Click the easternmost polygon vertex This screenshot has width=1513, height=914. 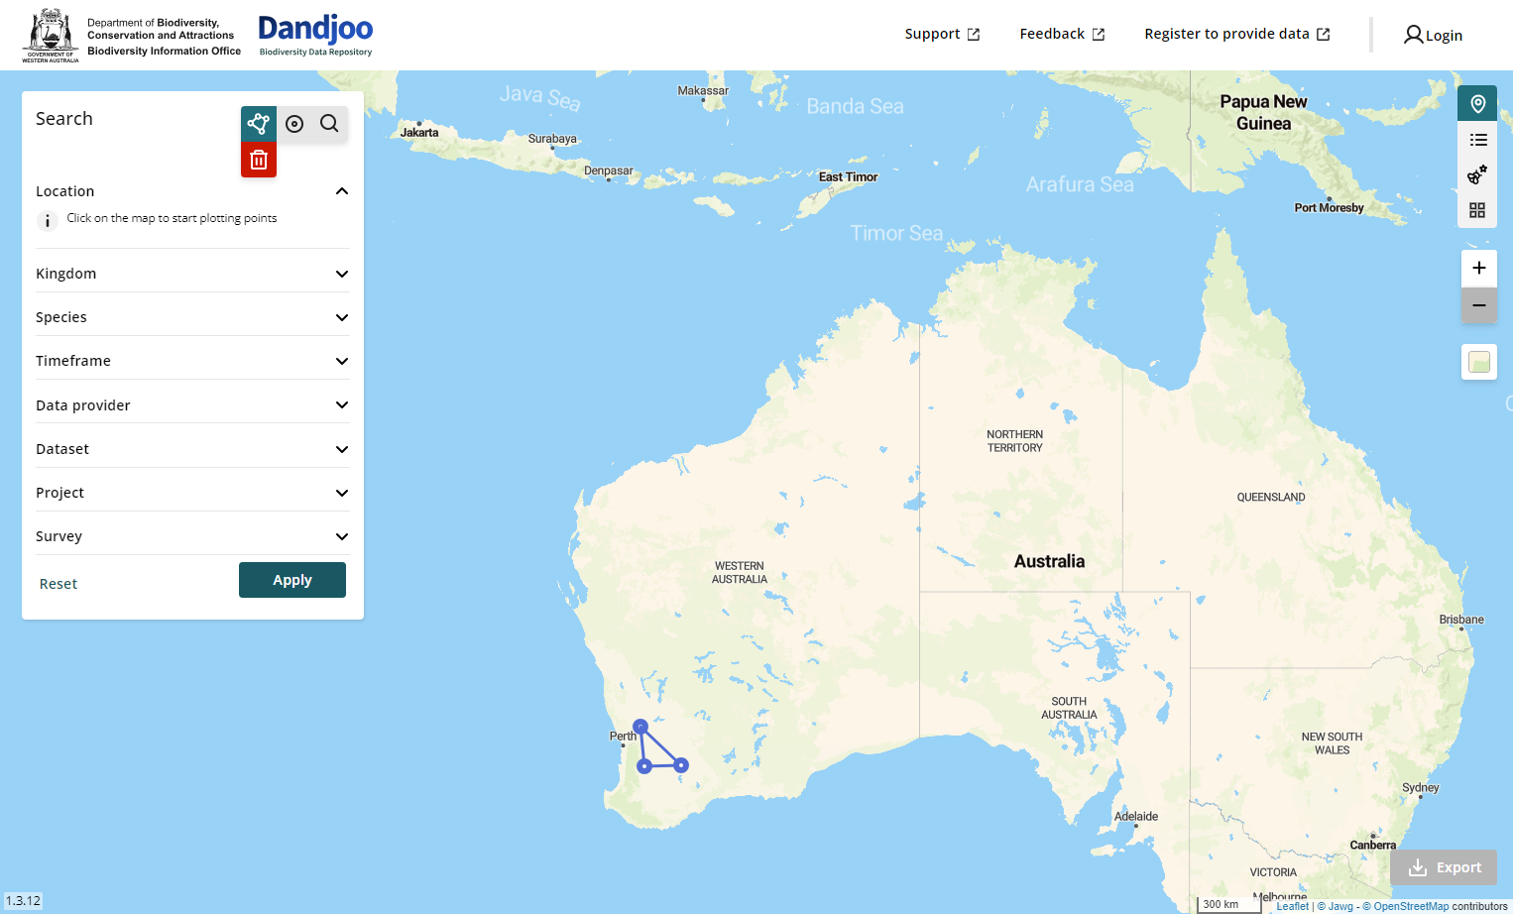coord(681,765)
